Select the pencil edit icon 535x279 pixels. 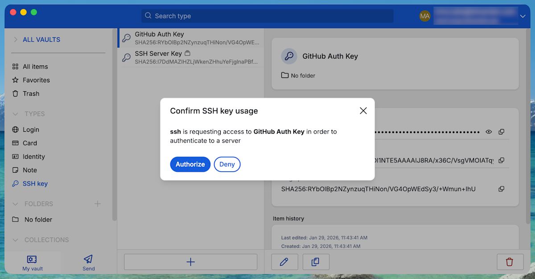click(284, 262)
